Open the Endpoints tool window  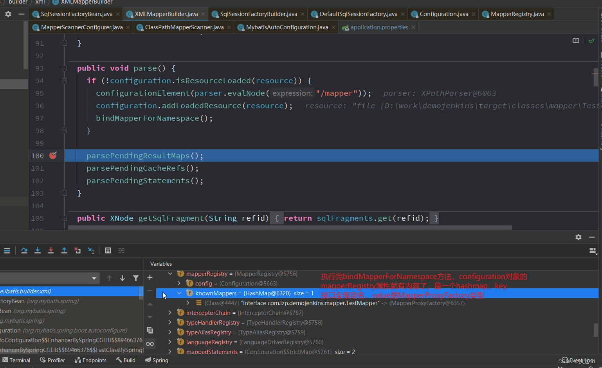pyautogui.click(x=90, y=360)
